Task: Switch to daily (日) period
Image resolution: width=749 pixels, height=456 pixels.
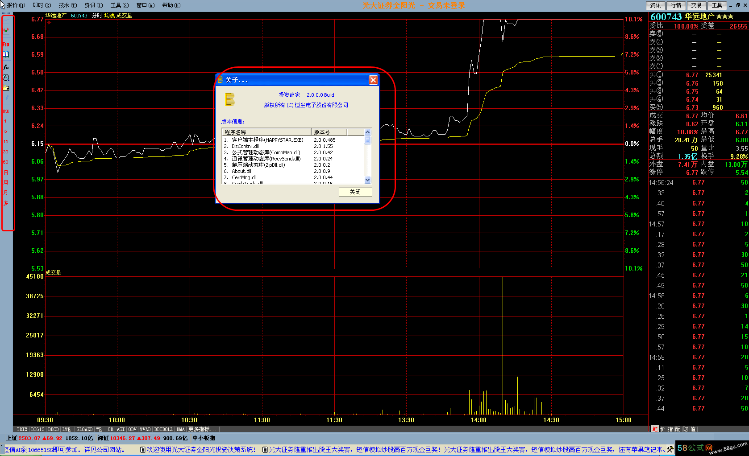Action: pos(6,173)
